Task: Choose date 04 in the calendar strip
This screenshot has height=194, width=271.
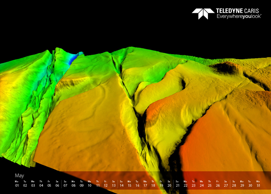Action: click(41, 186)
